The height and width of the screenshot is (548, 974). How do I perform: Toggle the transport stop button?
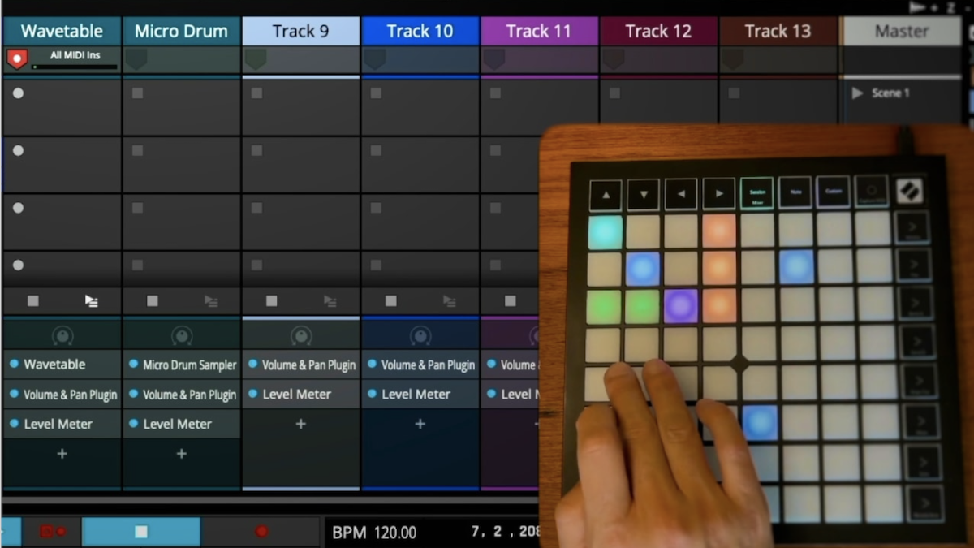point(141,531)
